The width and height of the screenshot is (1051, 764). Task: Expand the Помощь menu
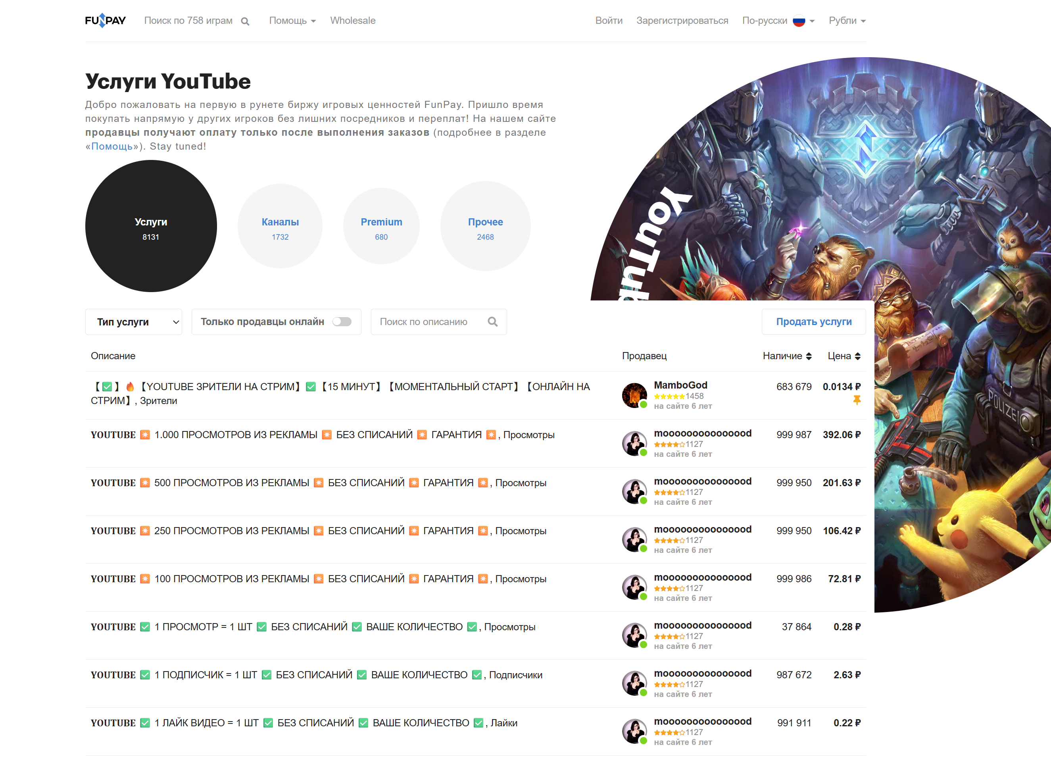pos(292,21)
